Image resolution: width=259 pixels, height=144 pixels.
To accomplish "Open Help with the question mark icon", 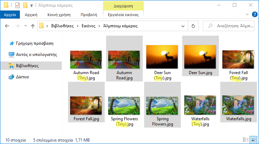I will (254, 14).
